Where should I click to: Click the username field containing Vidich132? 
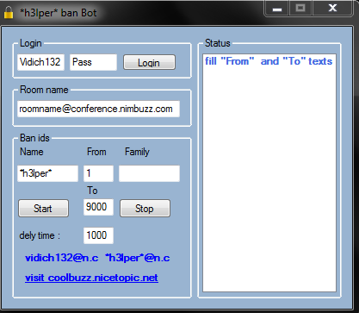pyautogui.click(x=40, y=62)
